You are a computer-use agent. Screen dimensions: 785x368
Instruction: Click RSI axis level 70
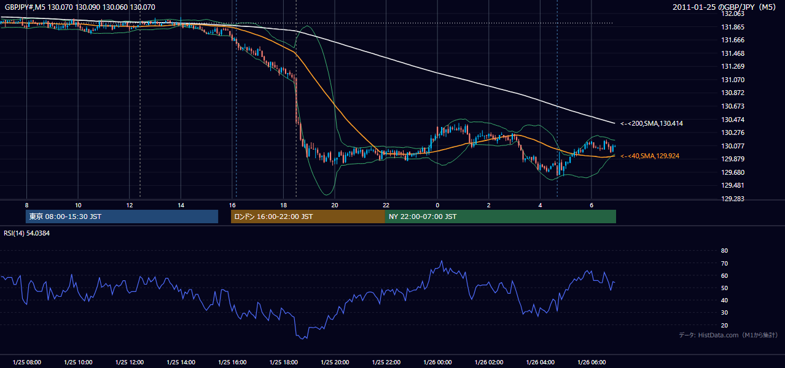pyautogui.click(x=724, y=263)
